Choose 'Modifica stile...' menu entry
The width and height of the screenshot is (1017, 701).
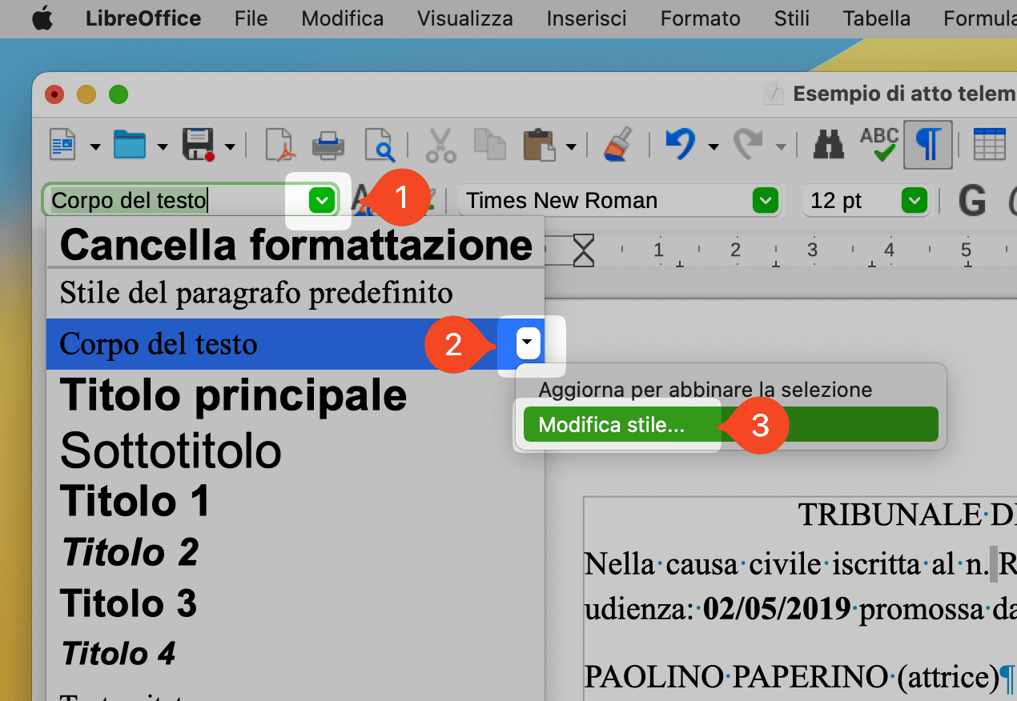pos(730,424)
